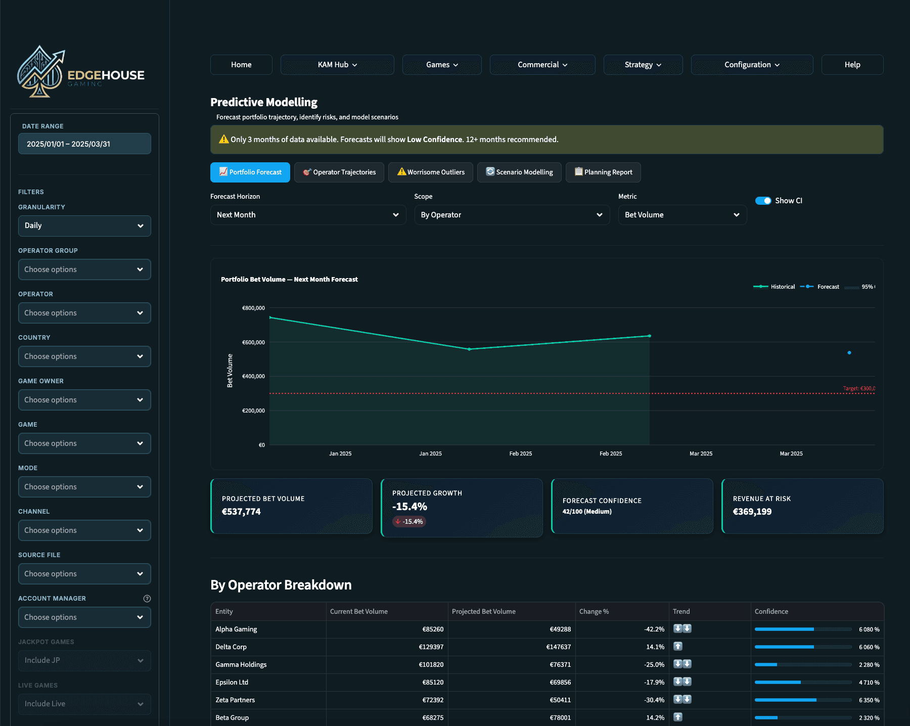The height and width of the screenshot is (726, 910).
Task: Click the Account Manager help icon
Action: coord(147,599)
